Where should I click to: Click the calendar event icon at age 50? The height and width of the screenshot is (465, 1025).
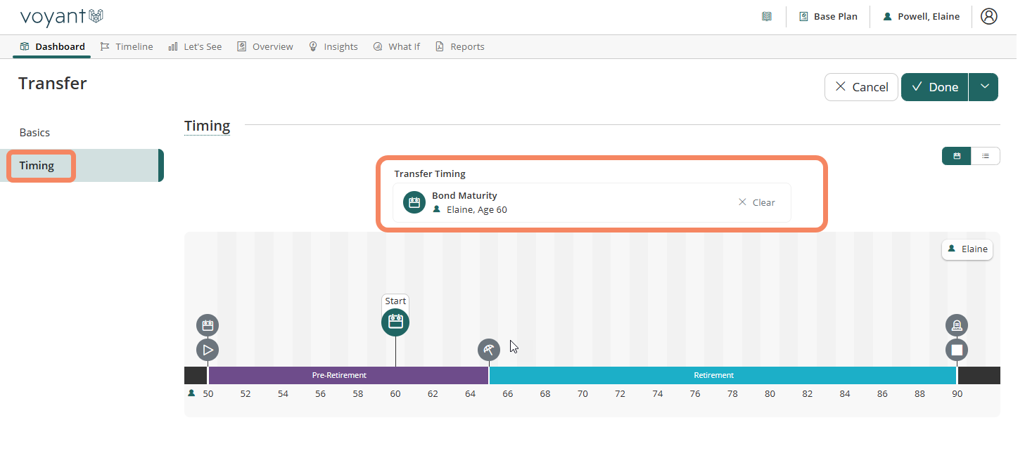(208, 325)
